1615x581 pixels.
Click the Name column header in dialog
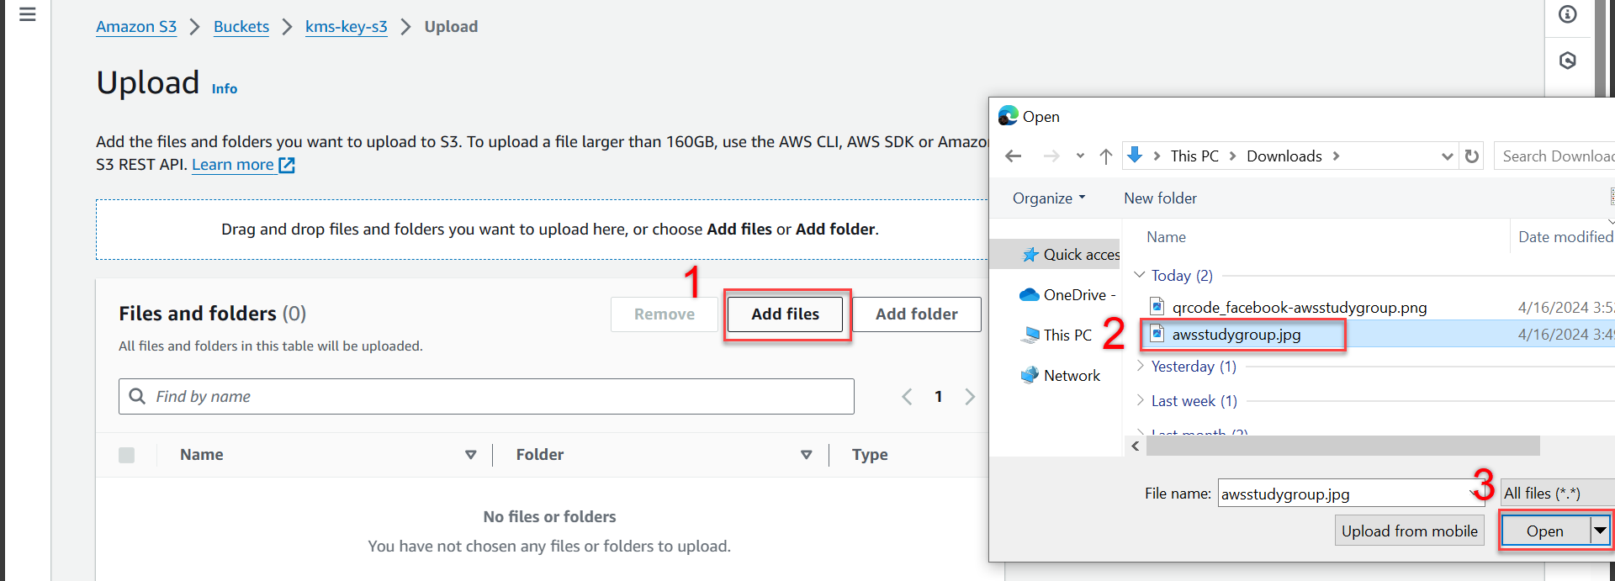1166,237
